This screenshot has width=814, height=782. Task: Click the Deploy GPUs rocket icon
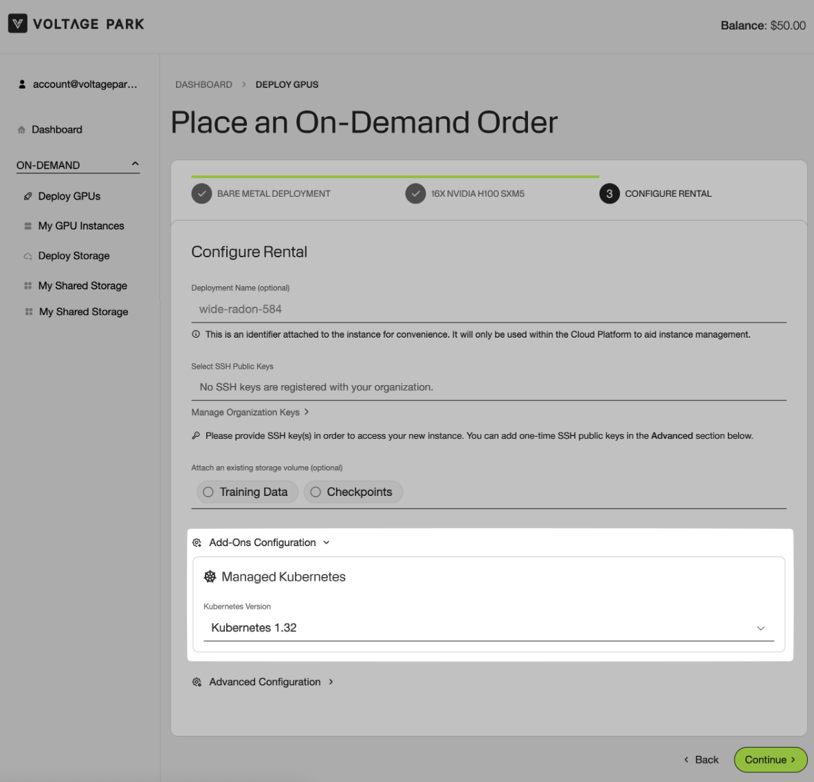tap(28, 197)
